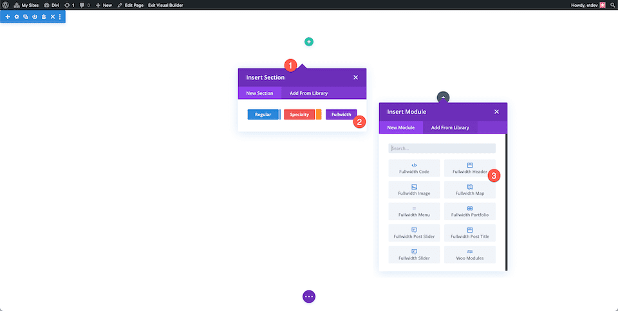
Task: Click the teal add row plus button
Action: pos(309,42)
